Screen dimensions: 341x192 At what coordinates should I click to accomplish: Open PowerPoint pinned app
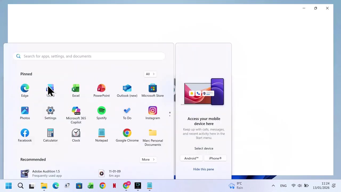pos(102,91)
